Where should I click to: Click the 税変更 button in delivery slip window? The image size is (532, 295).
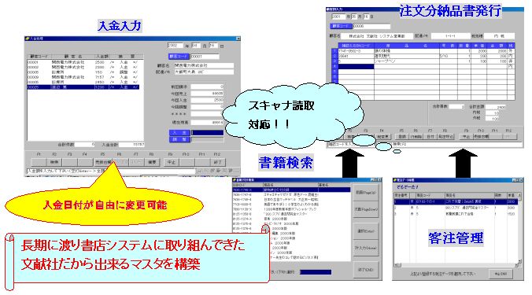click(x=382, y=137)
